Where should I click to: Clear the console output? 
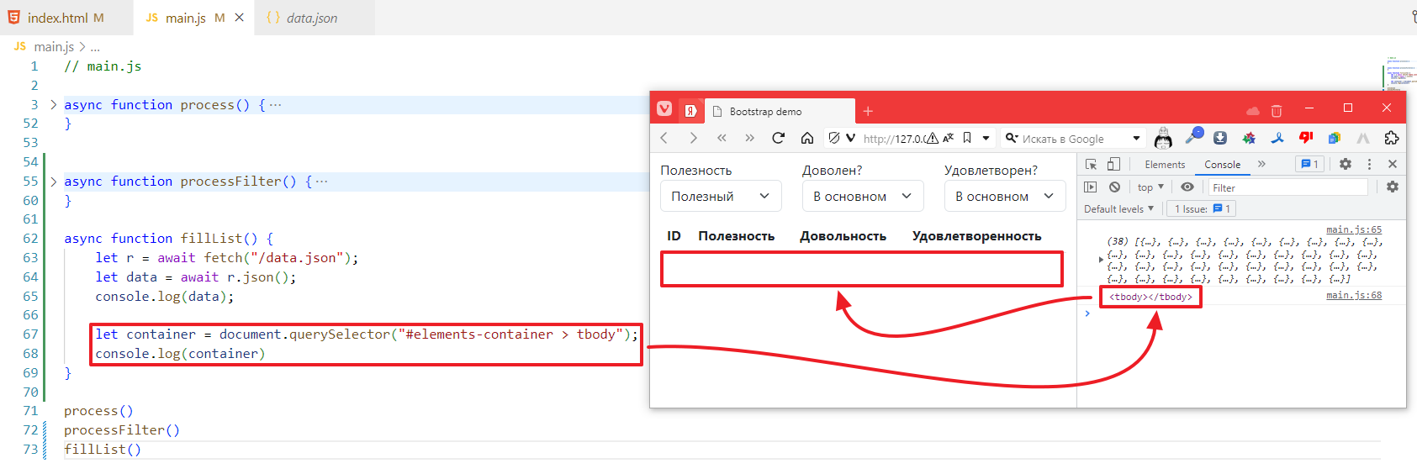pos(1114,187)
